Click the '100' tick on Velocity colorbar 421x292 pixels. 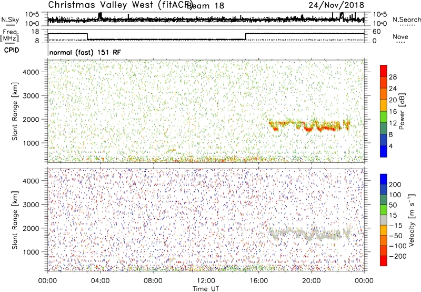pos(395,195)
